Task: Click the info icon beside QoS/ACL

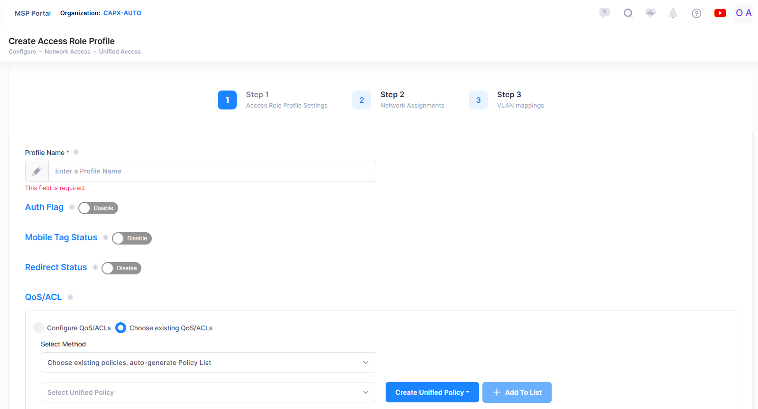Action: click(x=70, y=297)
